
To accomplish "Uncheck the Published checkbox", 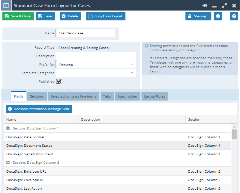I will tap(59, 81).
